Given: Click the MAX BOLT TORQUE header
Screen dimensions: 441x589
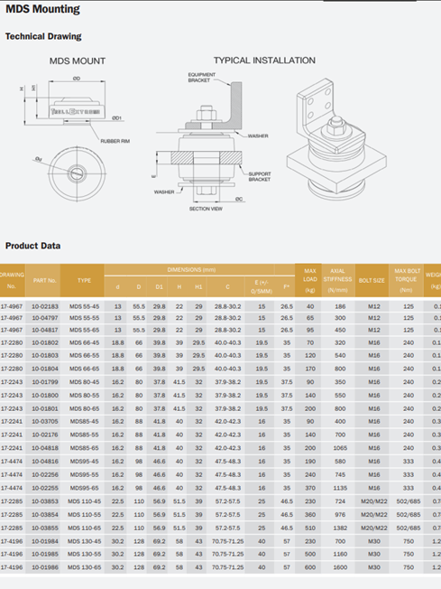Looking at the screenshot, I should point(407,280).
